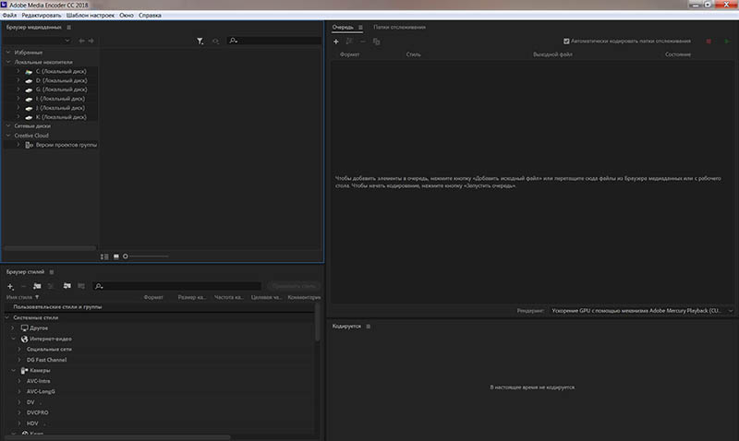Click the Интернет-видео globe icon
The width and height of the screenshot is (739, 441).
25,339
